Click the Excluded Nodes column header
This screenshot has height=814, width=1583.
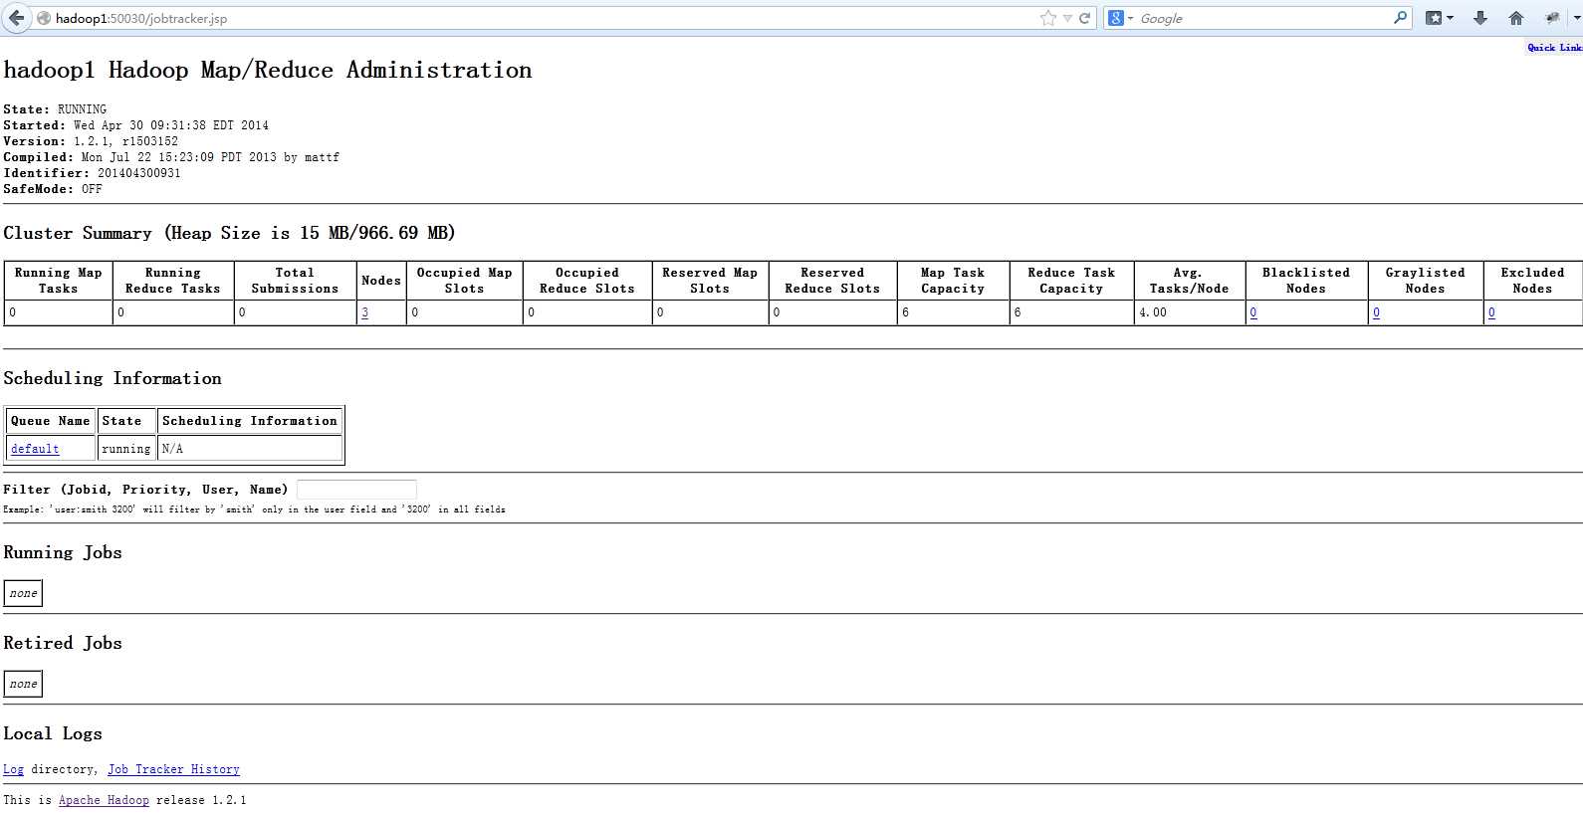click(x=1532, y=281)
